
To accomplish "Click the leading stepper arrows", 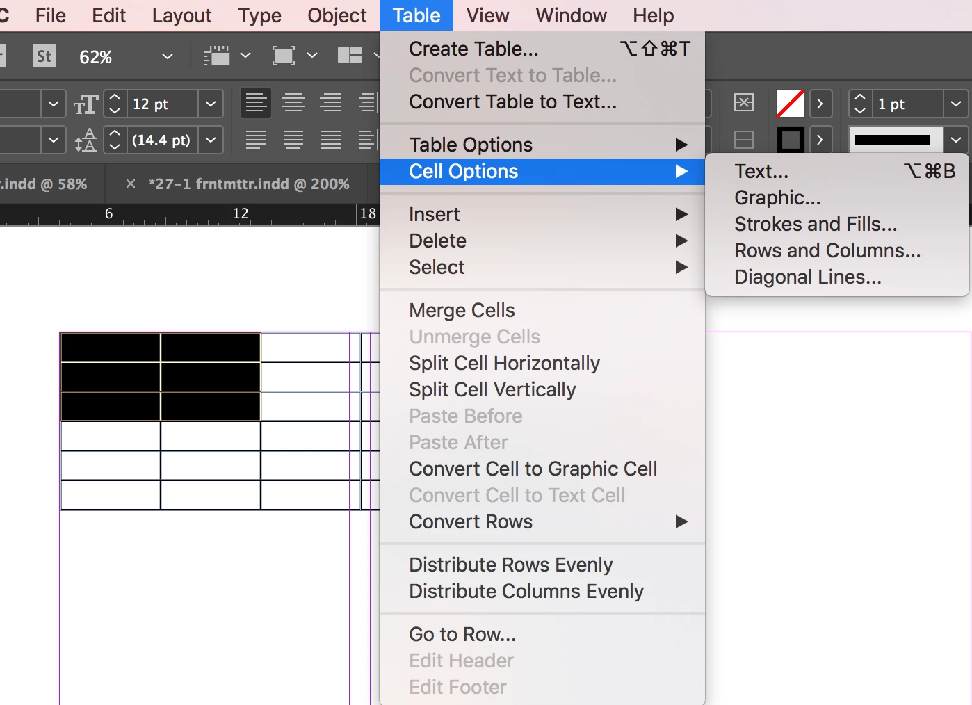I will pos(115,140).
